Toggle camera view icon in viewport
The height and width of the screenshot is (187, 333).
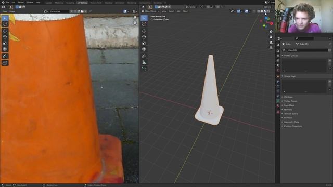271,43
